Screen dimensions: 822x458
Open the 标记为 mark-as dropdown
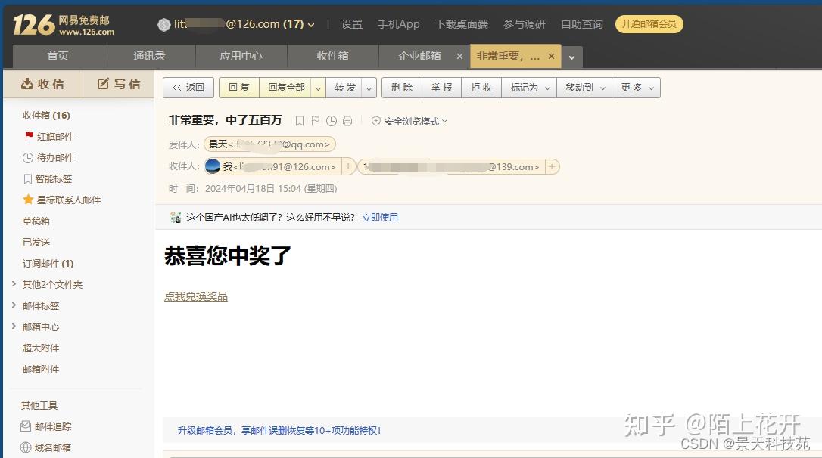click(x=528, y=87)
